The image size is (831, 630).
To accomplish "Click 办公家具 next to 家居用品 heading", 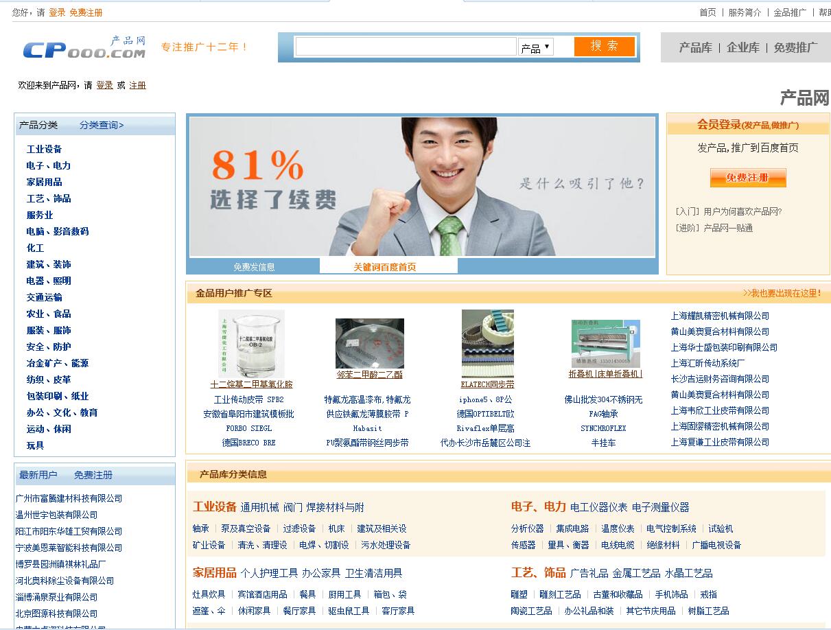I will (x=320, y=573).
